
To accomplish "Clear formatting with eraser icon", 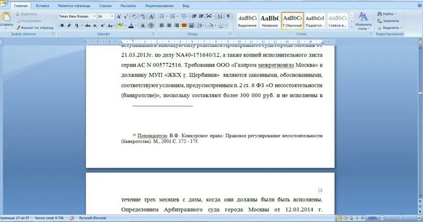I will 134,16.
